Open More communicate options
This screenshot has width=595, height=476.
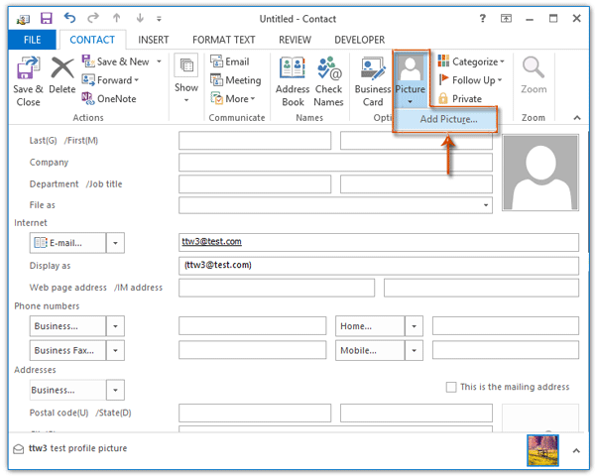click(x=233, y=99)
